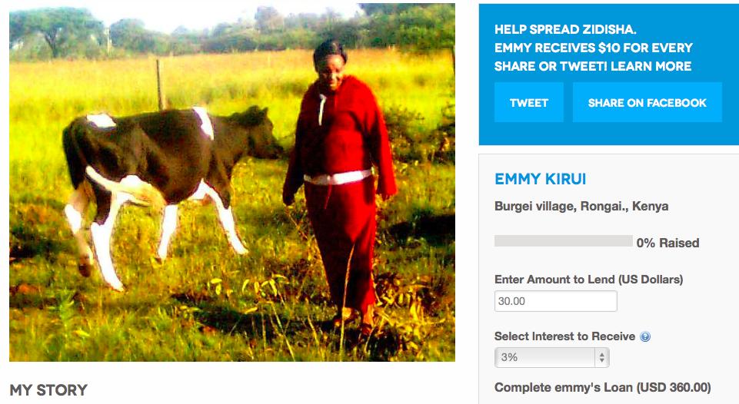Click the Tweet button
Viewport: 739px width, 404px height.
coord(529,103)
